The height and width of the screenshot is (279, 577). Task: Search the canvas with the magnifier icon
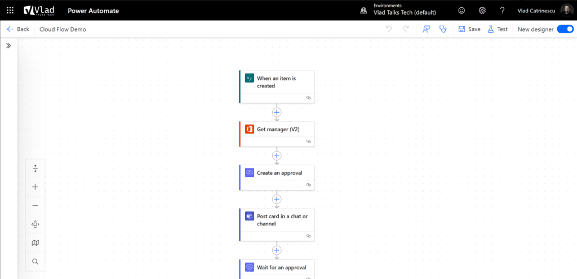tap(35, 262)
